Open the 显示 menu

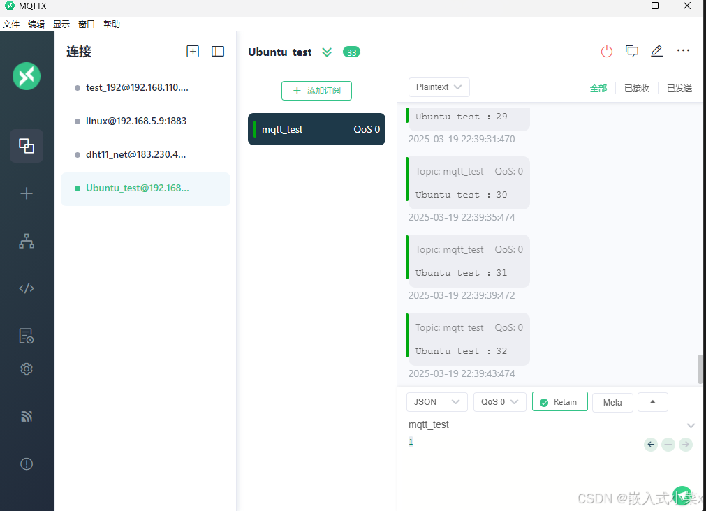(x=61, y=24)
